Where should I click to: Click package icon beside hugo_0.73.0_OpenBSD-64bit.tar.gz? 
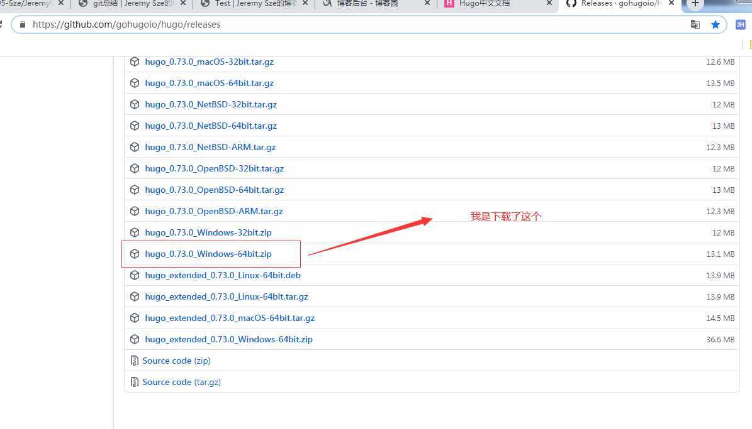pyautogui.click(x=135, y=190)
